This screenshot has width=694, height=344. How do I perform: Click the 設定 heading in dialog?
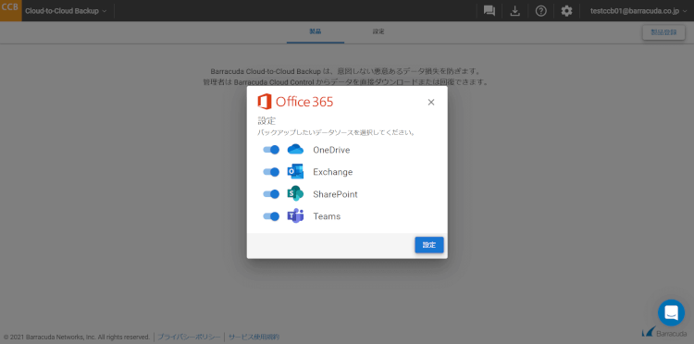266,121
